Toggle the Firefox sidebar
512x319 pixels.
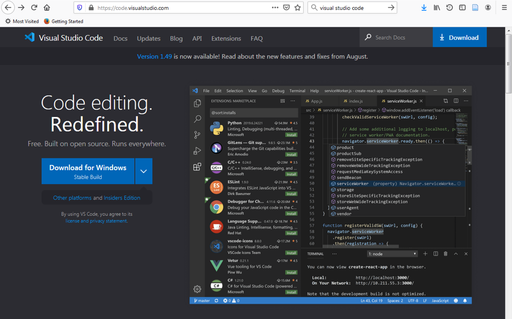(x=462, y=8)
